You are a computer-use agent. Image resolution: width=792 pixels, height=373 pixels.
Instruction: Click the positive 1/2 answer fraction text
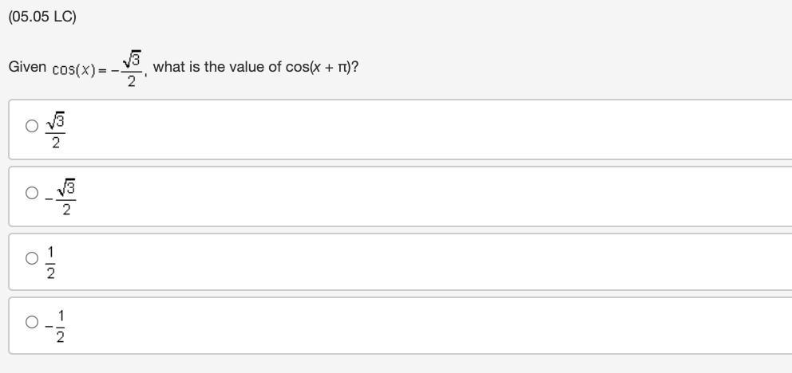point(51,262)
